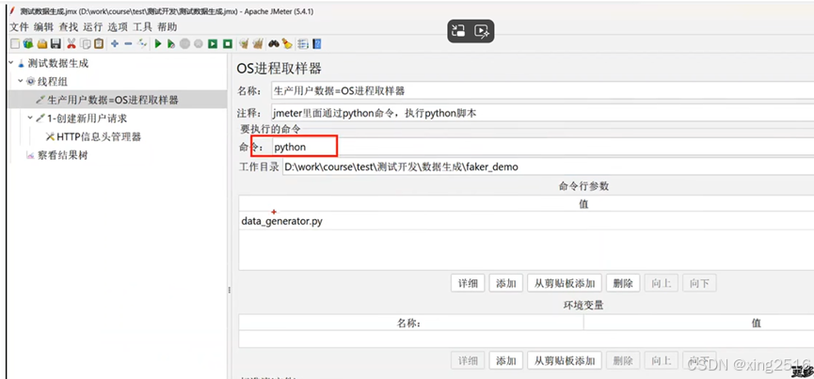The image size is (814, 379).
Task: Click 详细 button under 命令行参数
Action: tap(468, 283)
